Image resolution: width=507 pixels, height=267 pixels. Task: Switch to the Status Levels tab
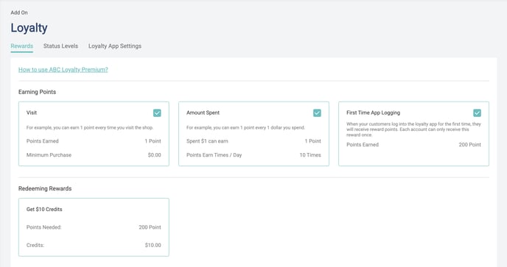pyautogui.click(x=60, y=46)
